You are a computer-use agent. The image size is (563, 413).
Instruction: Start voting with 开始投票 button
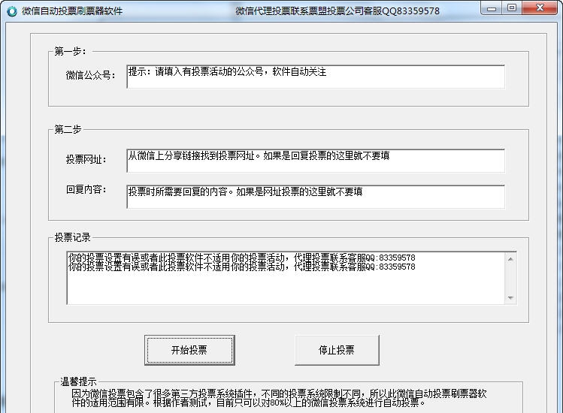pyautogui.click(x=189, y=350)
